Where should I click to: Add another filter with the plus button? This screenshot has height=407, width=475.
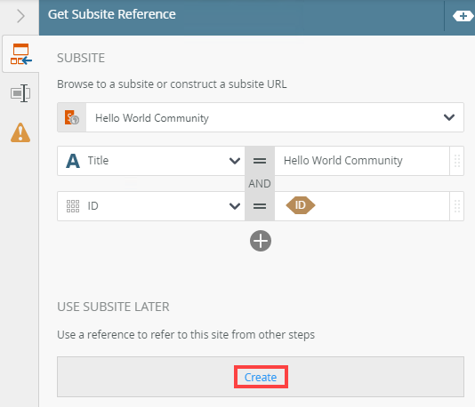tap(261, 241)
